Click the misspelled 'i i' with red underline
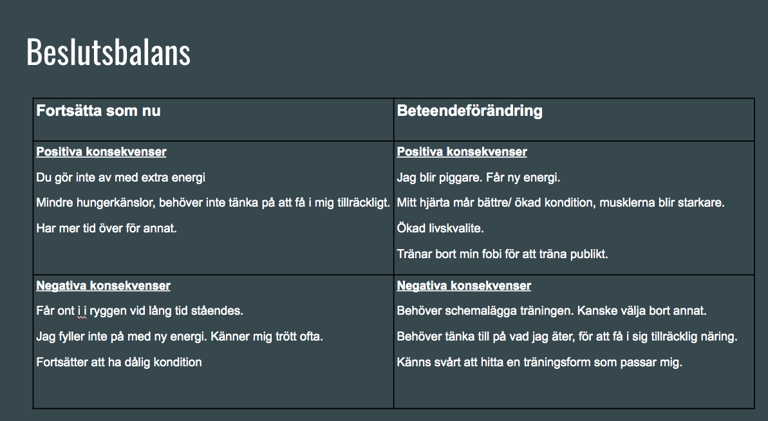768x421 pixels. pos(82,312)
